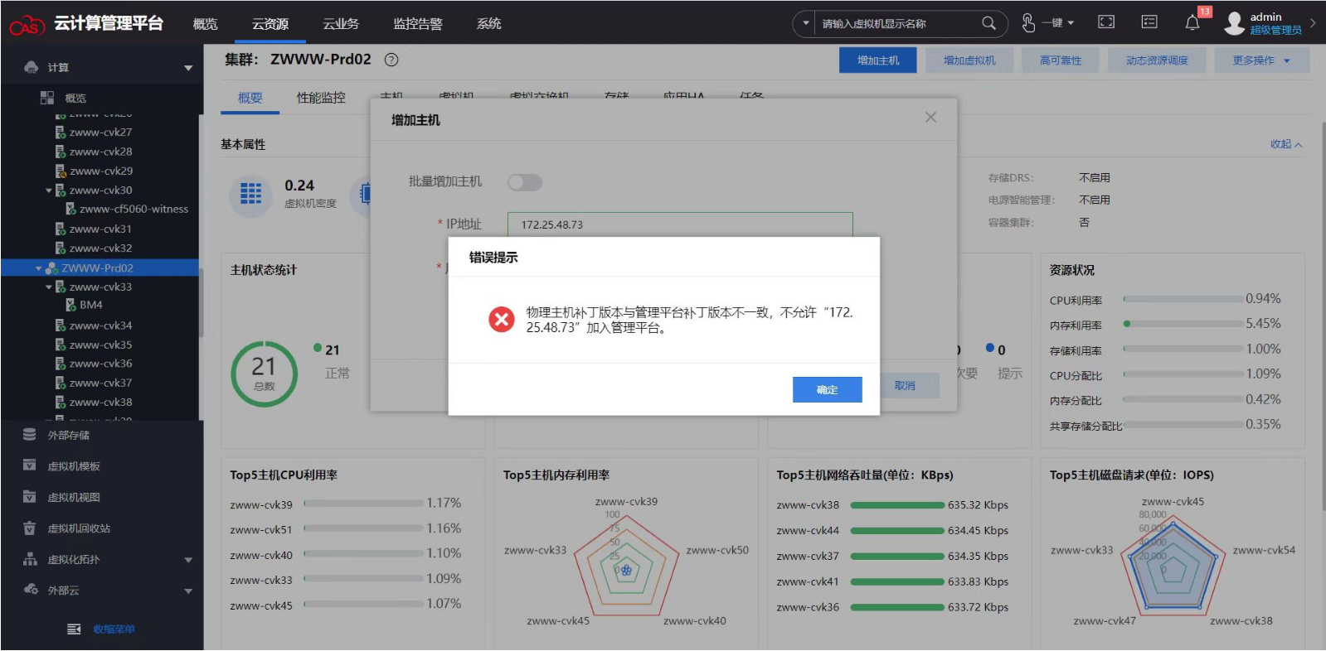This screenshot has height=651, width=1326.
Task: Open the 云资源 menu
Action: point(270,24)
